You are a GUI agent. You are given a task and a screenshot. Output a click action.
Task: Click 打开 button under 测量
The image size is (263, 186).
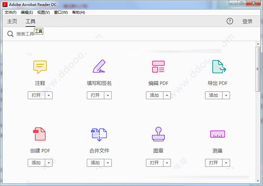coord(214,163)
